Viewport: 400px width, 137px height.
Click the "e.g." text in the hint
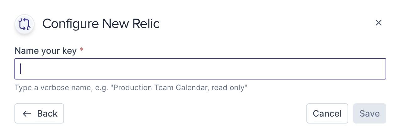(x=103, y=88)
